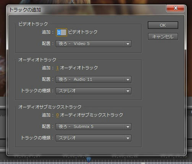Click the OK button

(x=163, y=25)
